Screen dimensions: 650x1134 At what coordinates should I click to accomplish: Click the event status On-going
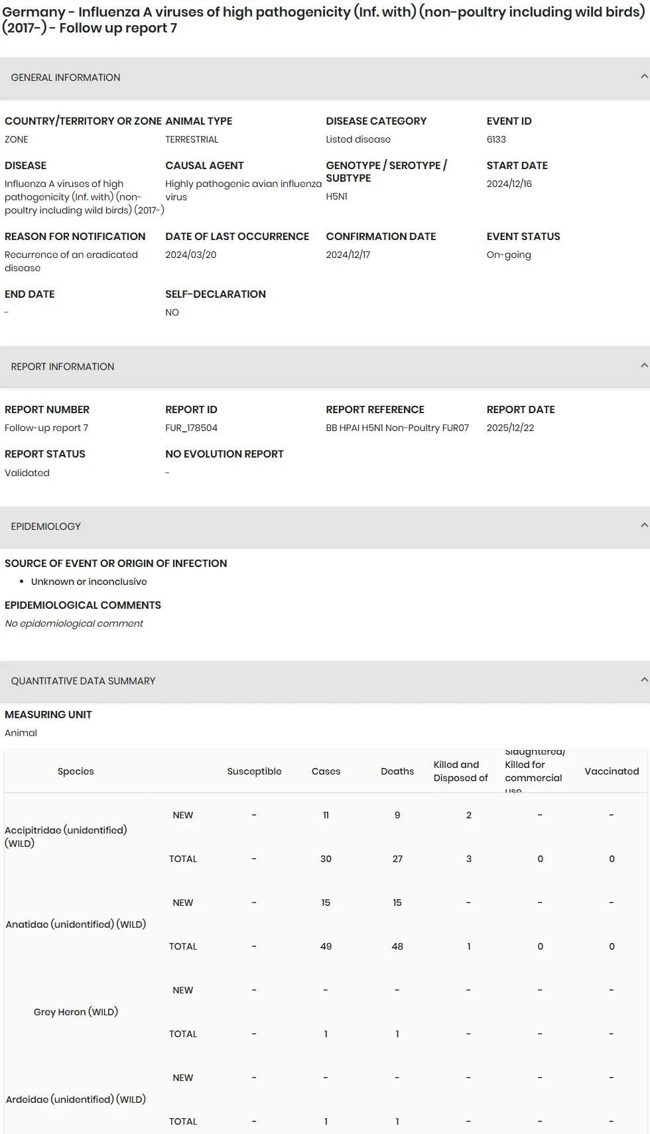(x=509, y=255)
